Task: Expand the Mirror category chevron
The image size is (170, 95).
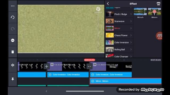Action: (x=131, y=28)
